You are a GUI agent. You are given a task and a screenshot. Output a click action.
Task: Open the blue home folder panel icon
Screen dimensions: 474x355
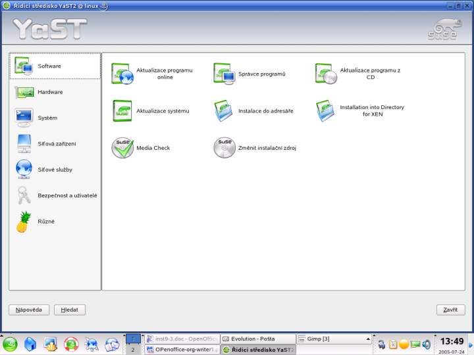(30, 344)
